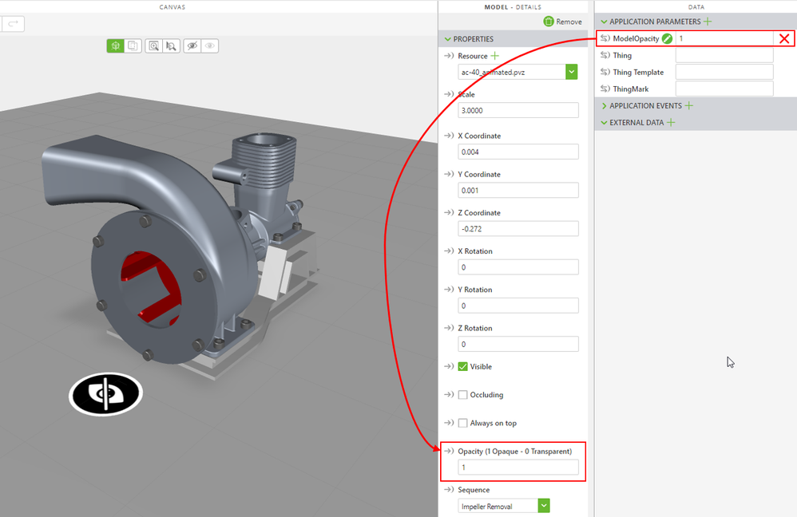
Task: Click the green trash Remove icon
Action: (x=549, y=22)
